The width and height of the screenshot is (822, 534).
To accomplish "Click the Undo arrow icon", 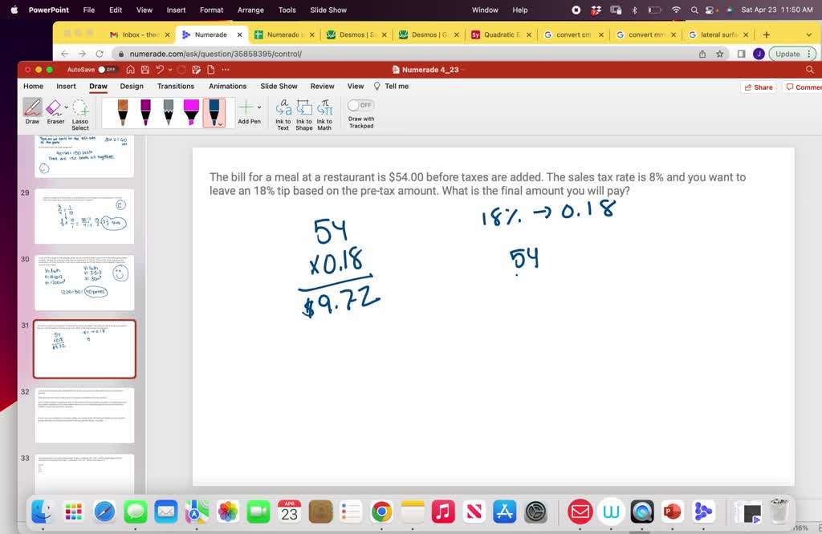I will pos(161,70).
